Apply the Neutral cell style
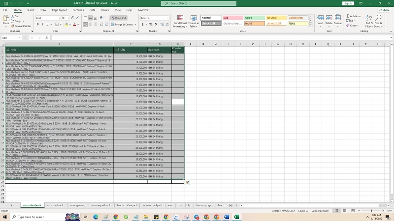Viewport: 394px width, 221px height. (x=276, y=18)
